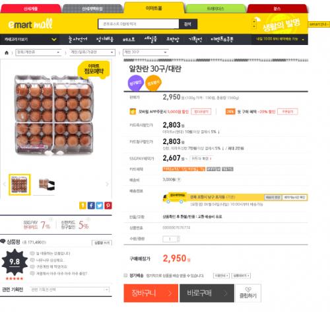Share product on Facebook
The width and height of the screenshot is (330, 312).
91,206
